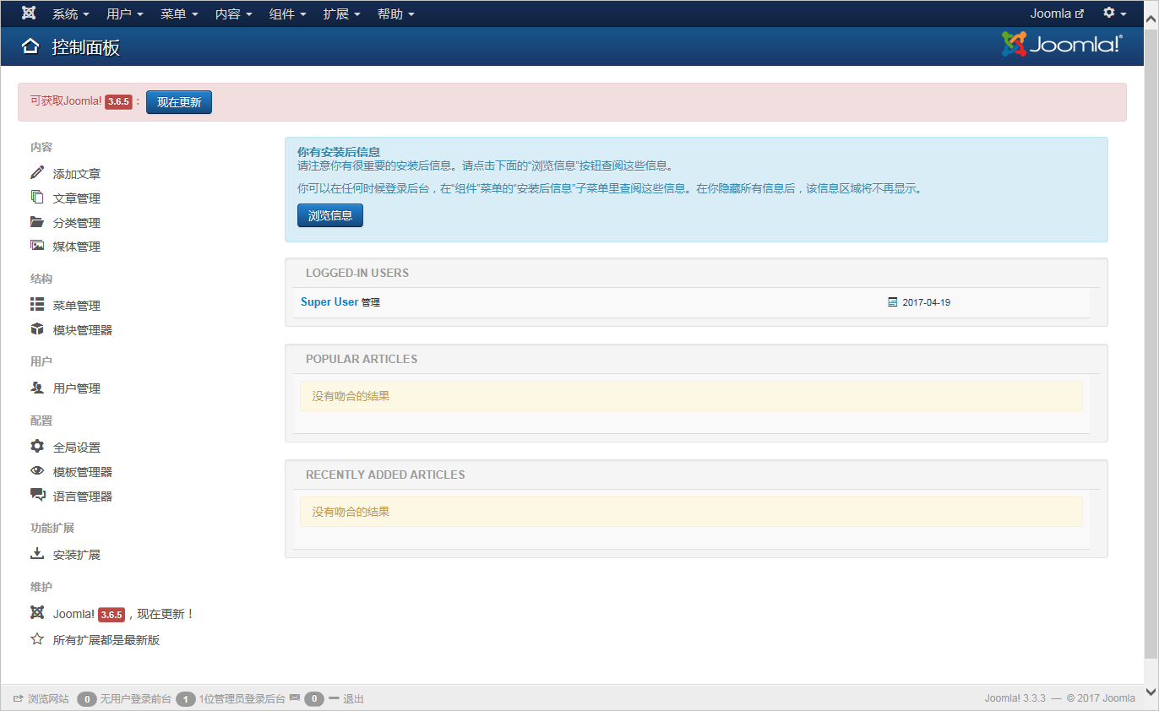Open 模板管理器 from sidebar
Viewport: 1159px width, 711px height.
click(x=83, y=472)
